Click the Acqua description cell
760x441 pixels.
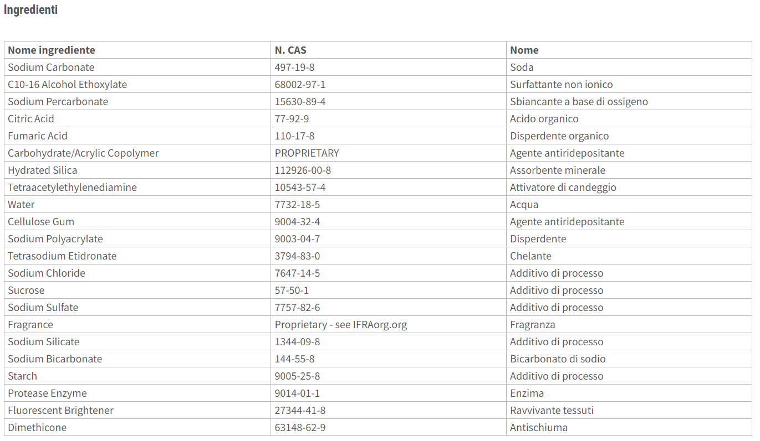629,204
